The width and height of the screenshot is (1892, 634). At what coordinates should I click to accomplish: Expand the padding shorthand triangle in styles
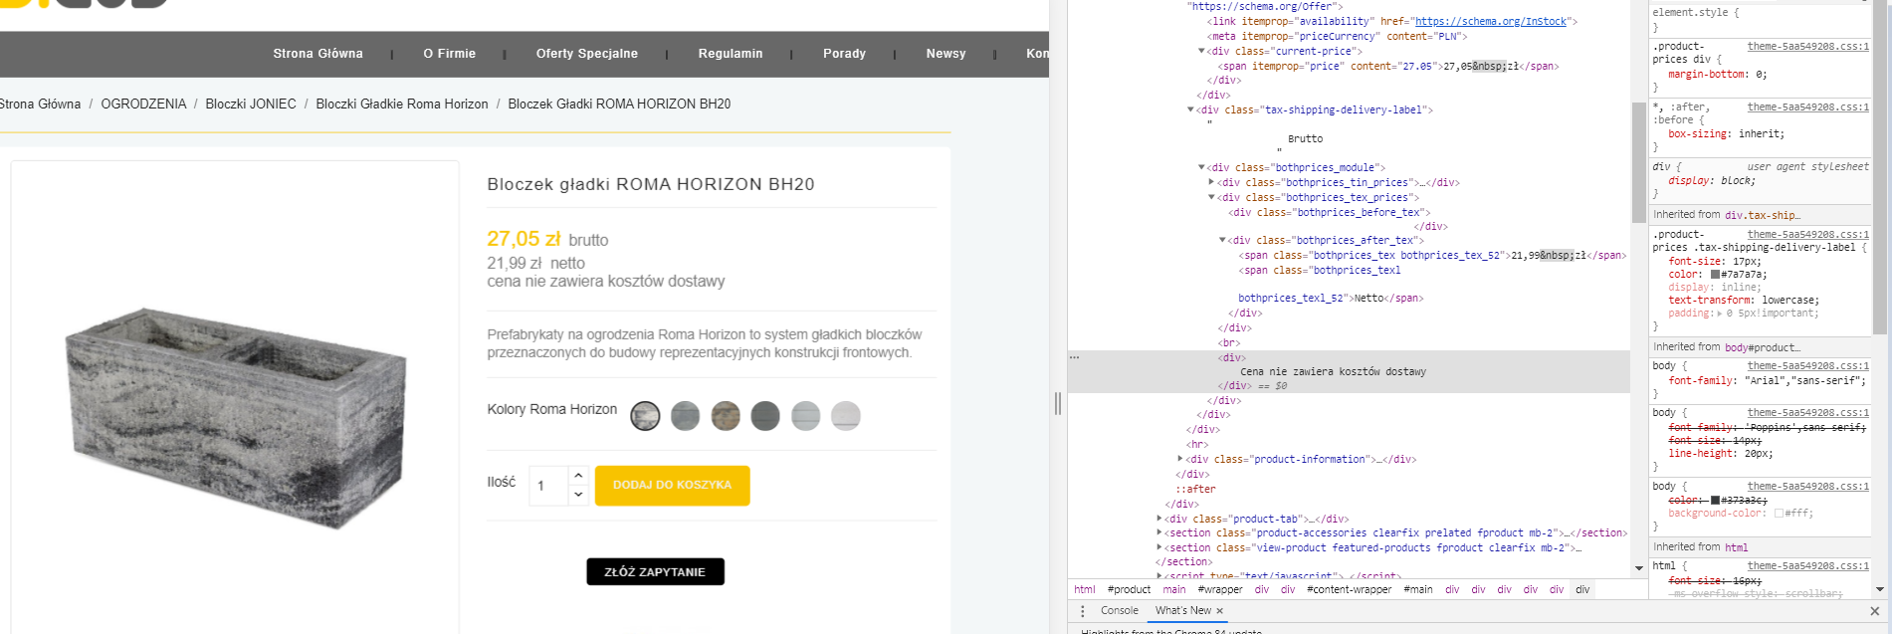point(1720,314)
